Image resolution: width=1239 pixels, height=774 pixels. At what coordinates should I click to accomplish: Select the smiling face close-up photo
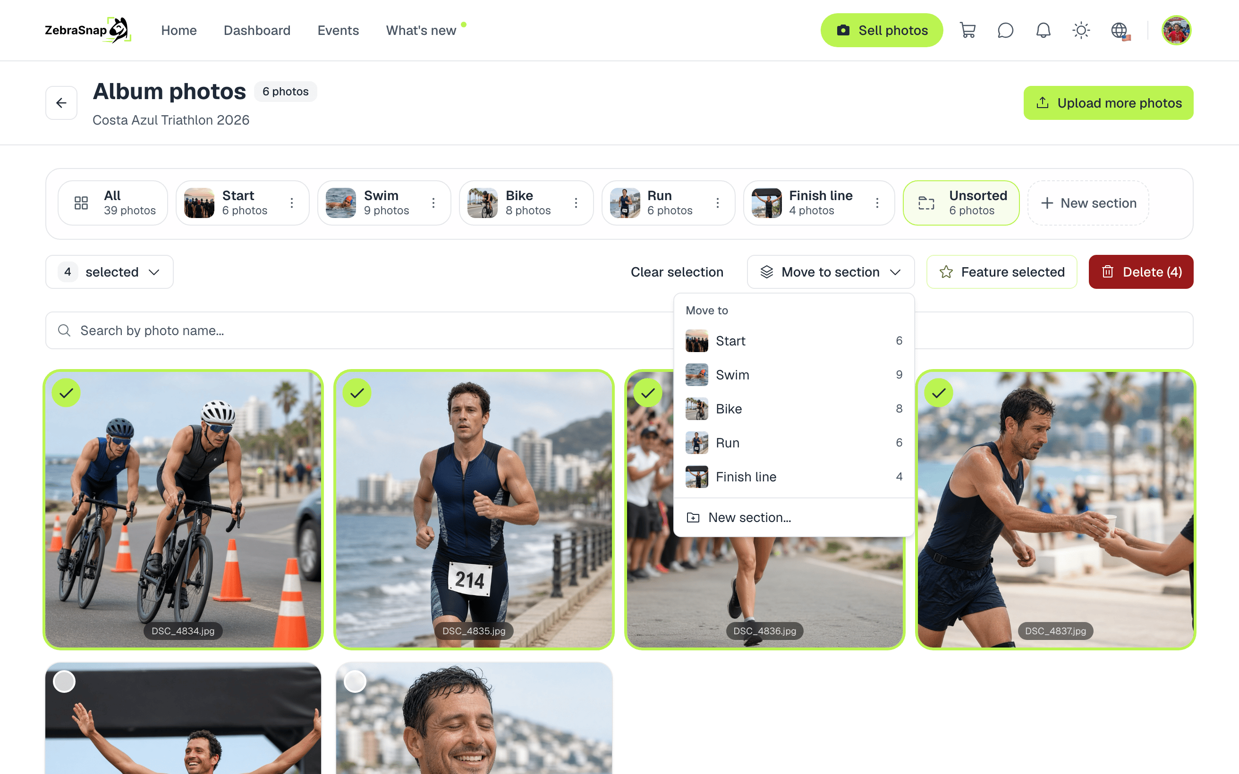[x=356, y=681]
